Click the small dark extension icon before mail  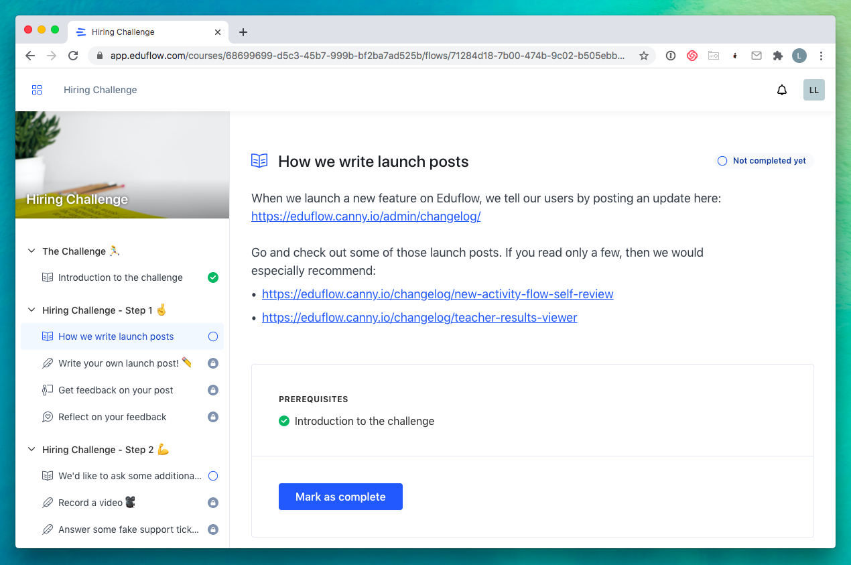pyautogui.click(x=735, y=56)
